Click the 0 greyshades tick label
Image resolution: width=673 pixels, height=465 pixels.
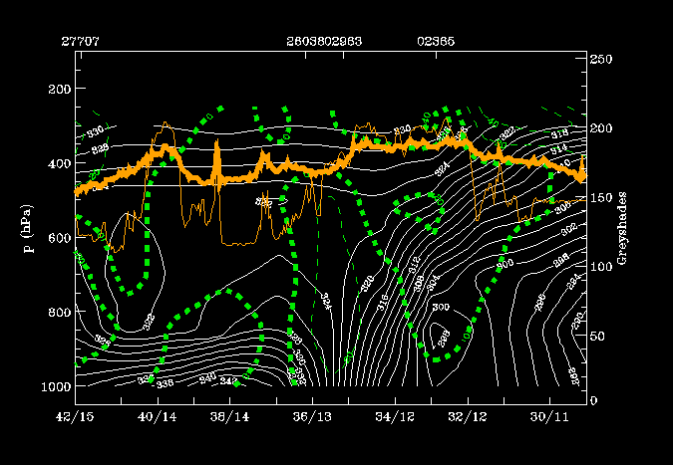pos(593,400)
